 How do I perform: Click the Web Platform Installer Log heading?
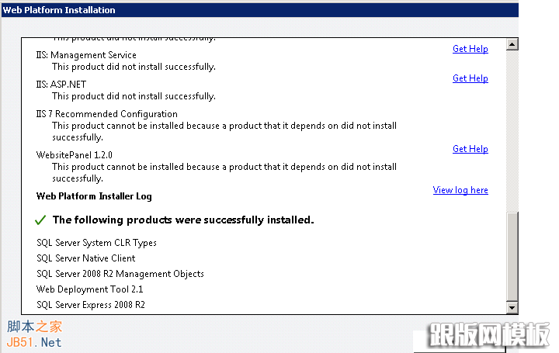94,196
